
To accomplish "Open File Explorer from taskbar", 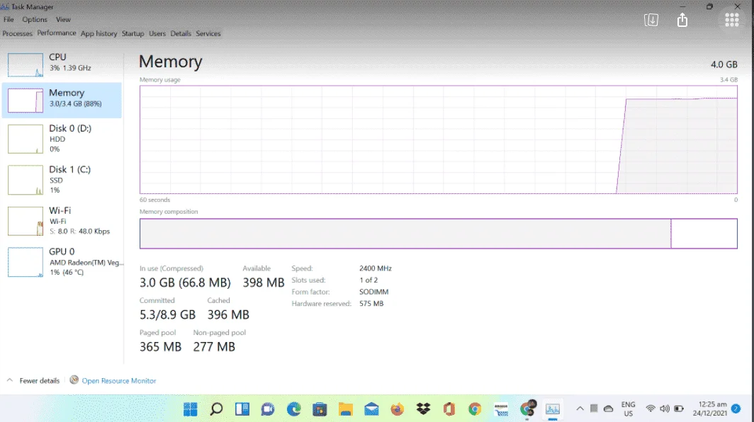I will (345, 409).
